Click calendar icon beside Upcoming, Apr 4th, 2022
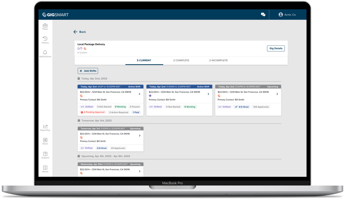Viewport: 345px width, 200px height. 79,156
